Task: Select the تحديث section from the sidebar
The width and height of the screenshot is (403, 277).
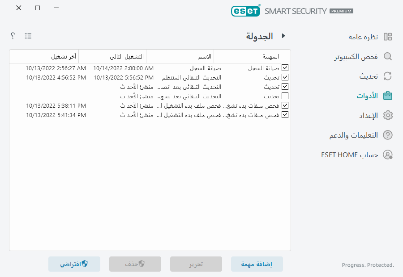Action: coord(369,76)
